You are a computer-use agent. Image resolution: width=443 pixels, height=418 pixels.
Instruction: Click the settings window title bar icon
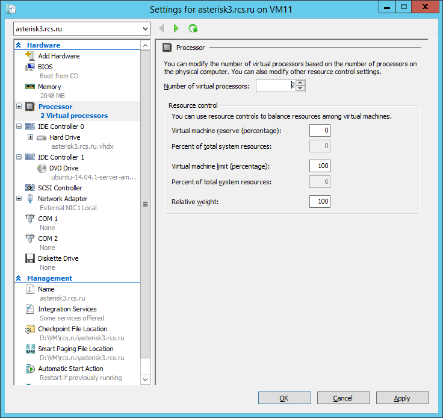tap(11, 9)
